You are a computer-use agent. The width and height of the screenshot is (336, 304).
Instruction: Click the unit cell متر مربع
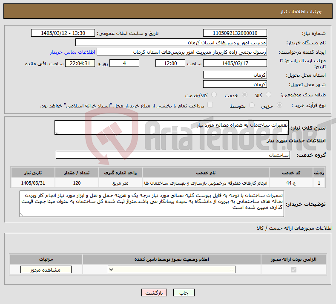click(120, 183)
